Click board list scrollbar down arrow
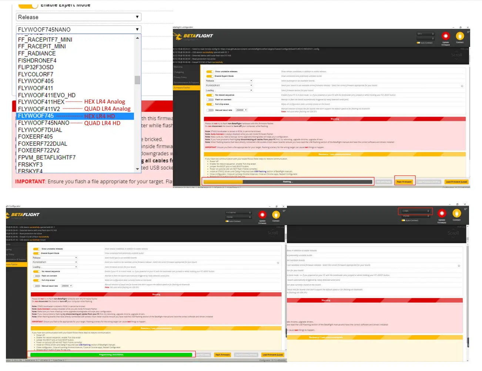Image resolution: width=482 pixels, height=371 pixels. (x=137, y=169)
